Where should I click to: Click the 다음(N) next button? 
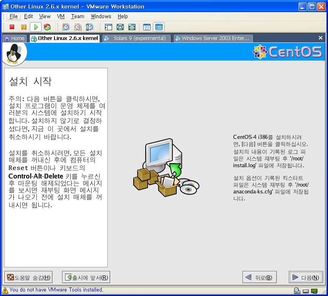coord(306,277)
